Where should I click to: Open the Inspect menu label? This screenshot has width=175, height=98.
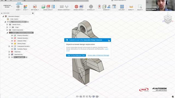pyautogui.click(x=131, y=10)
